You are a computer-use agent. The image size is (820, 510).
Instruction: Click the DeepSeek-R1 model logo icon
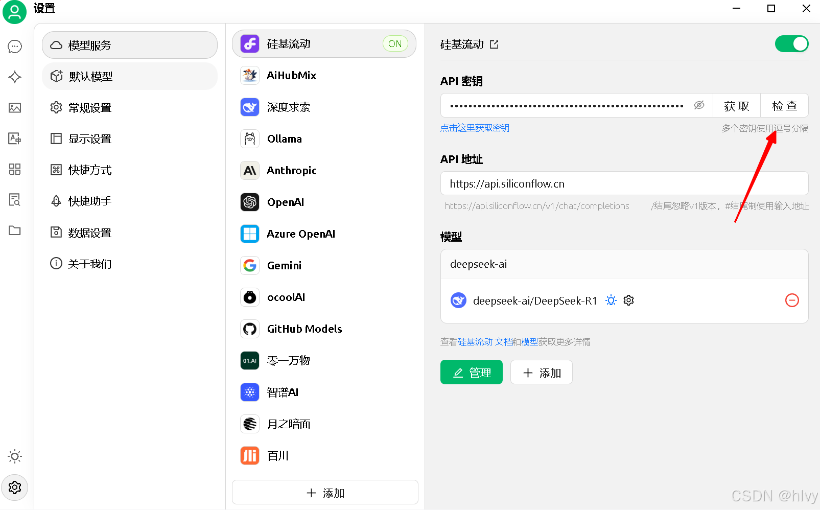tap(458, 300)
